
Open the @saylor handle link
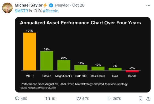[x=62, y=5]
